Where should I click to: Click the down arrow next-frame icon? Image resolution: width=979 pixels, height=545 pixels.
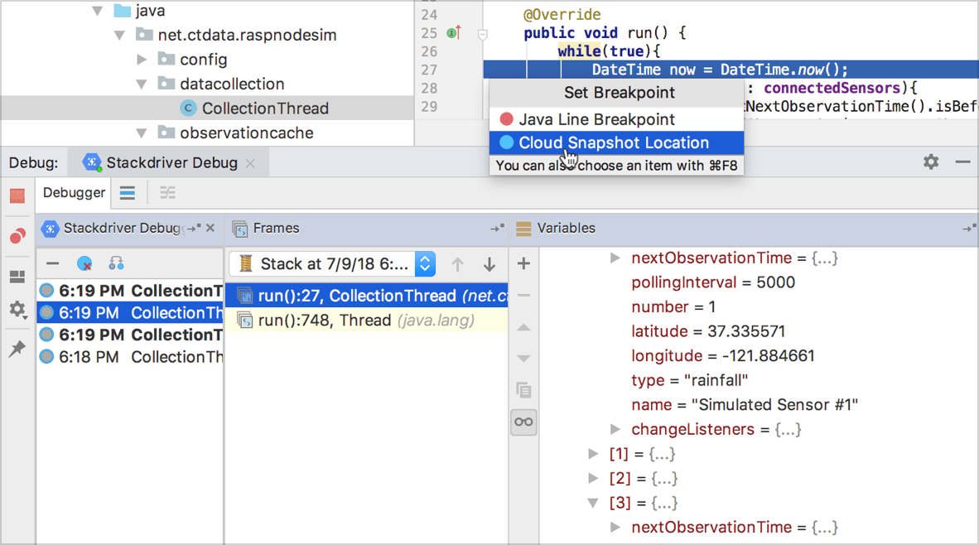coord(489,264)
